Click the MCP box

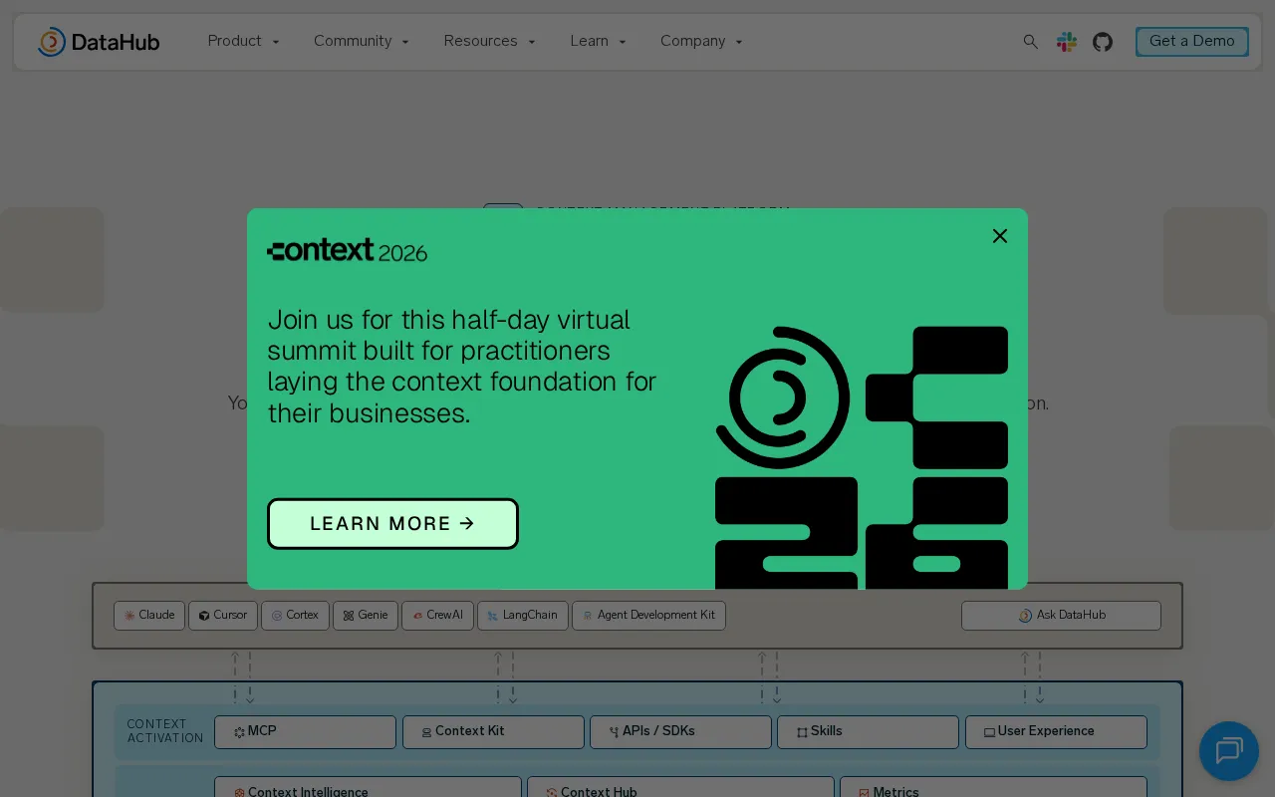[x=305, y=732]
